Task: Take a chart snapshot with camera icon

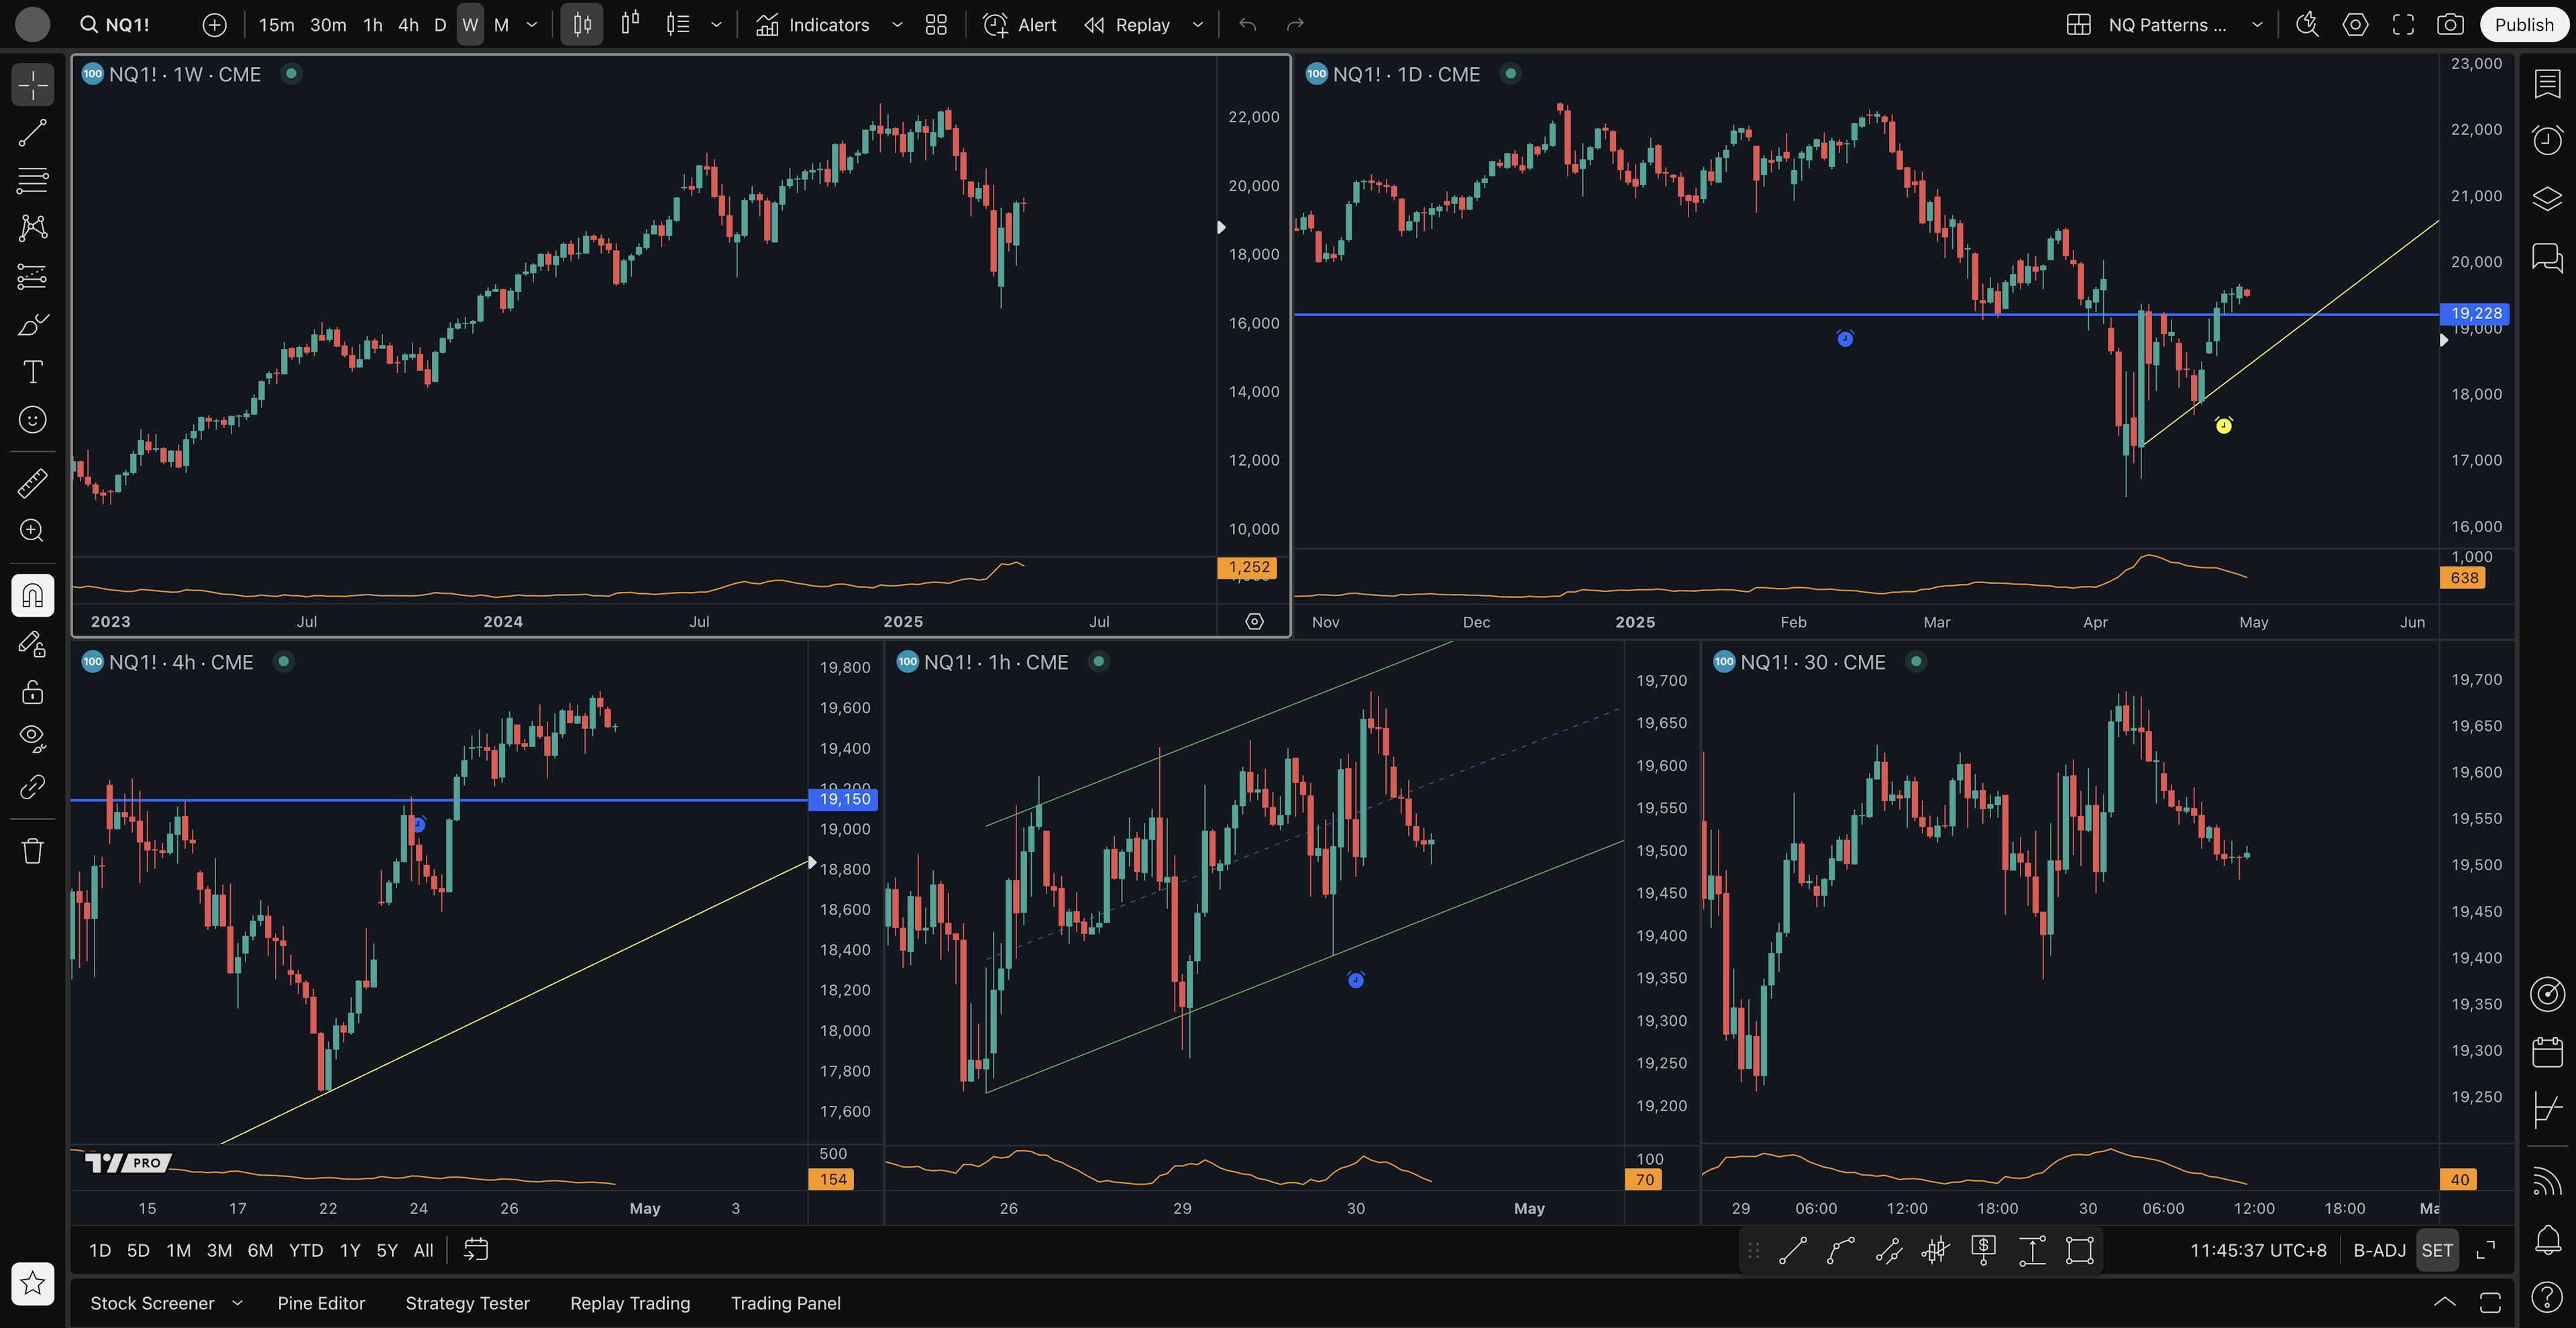Action: [x=2449, y=25]
